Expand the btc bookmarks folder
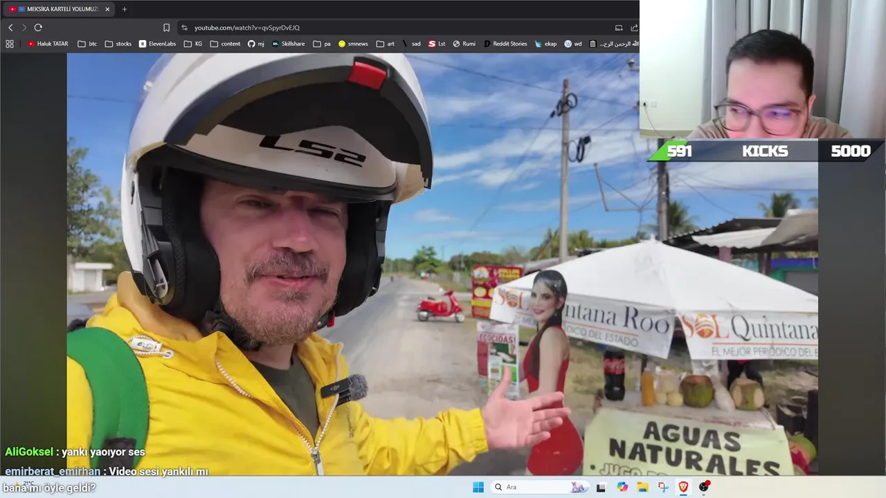The height and width of the screenshot is (498, 886). point(87,44)
